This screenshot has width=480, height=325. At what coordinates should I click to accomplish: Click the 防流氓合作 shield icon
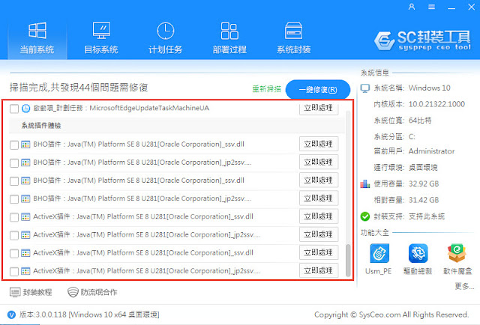[73, 292]
